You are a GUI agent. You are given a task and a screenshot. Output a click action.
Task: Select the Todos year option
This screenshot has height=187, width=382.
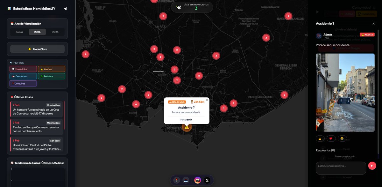point(19,32)
